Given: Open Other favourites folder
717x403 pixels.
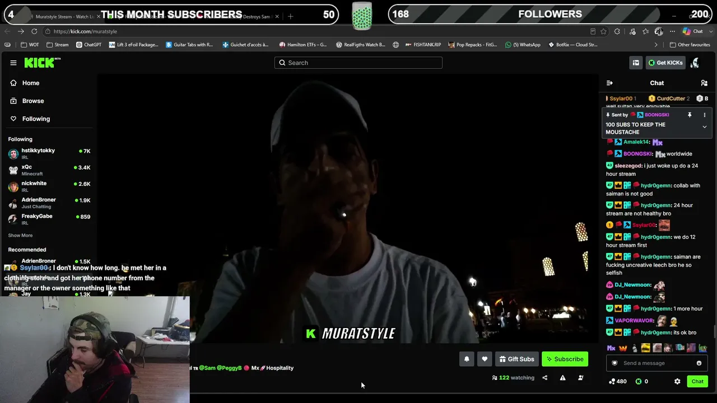Looking at the screenshot, I should pyautogui.click(x=690, y=45).
